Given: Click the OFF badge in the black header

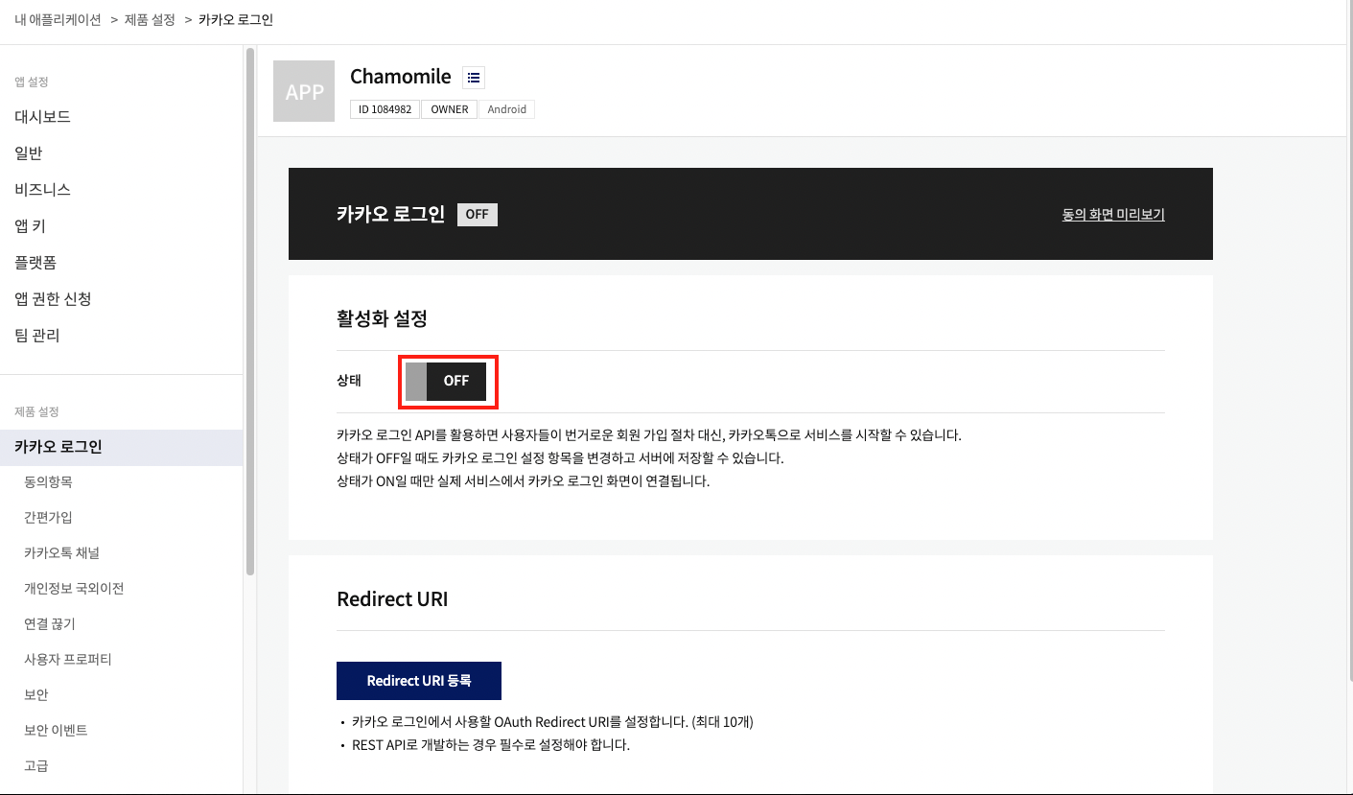Looking at the screenshot, I should pos(477,214).
